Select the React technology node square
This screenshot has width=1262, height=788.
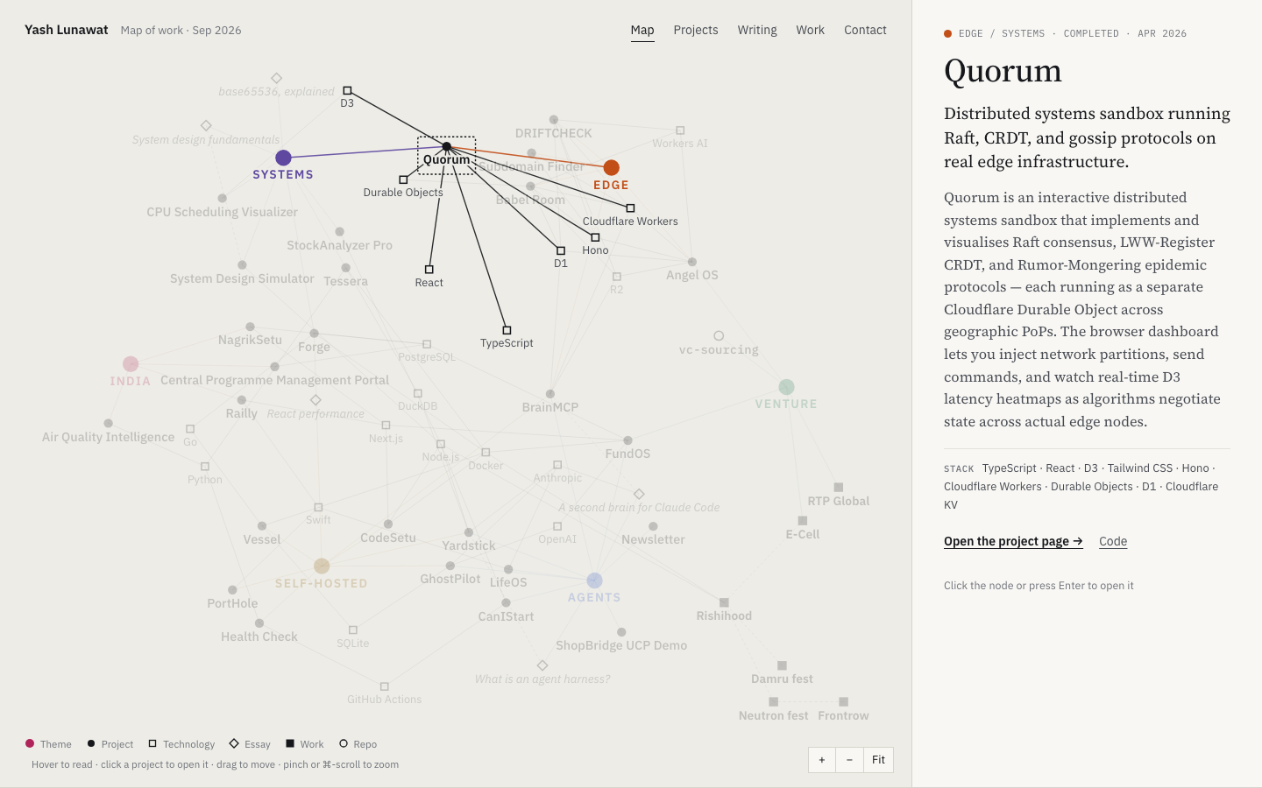(429, 270)
